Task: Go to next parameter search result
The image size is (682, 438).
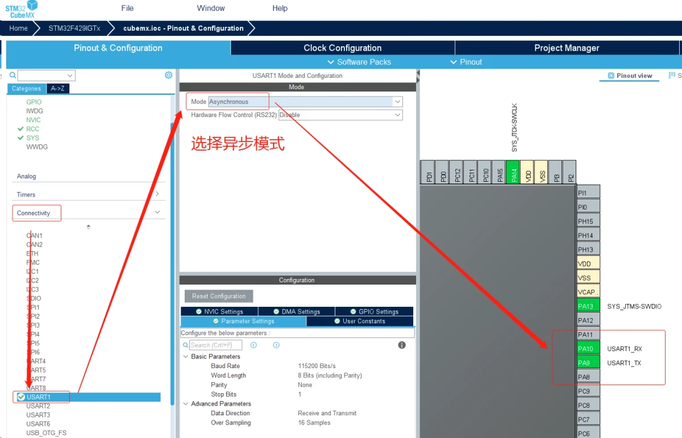Action: tap(276, 345)
